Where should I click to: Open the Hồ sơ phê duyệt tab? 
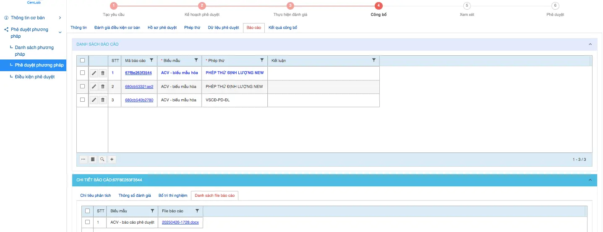[162, 28]
